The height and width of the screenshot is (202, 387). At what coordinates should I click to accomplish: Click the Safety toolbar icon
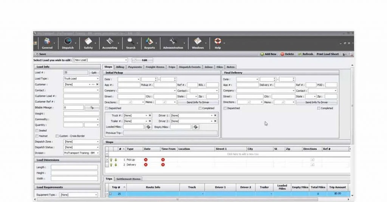(88, 42)
